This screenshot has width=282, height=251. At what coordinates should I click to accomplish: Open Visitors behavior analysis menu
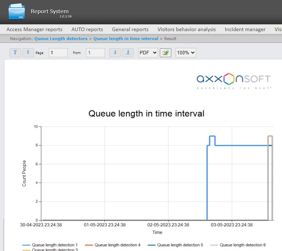pos(187,29)
